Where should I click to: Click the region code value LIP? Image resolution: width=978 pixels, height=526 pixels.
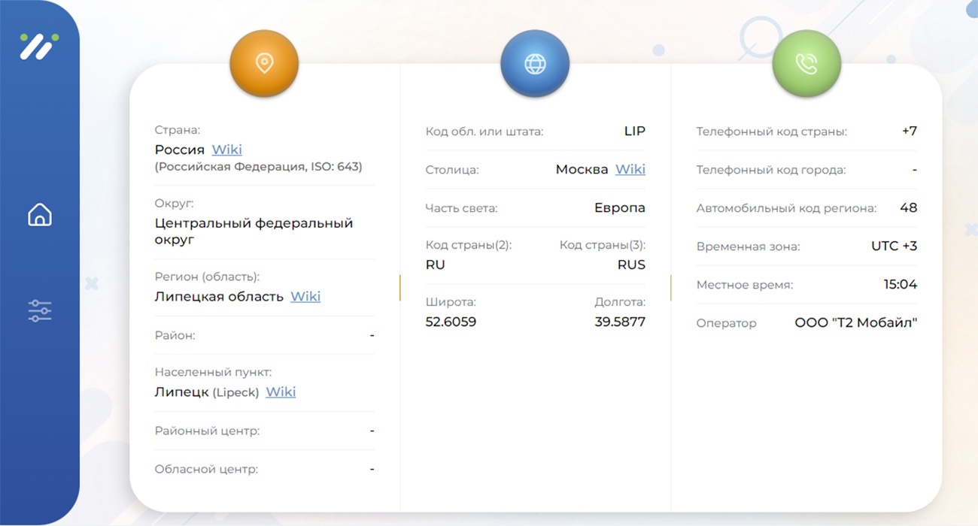(634, 131)
